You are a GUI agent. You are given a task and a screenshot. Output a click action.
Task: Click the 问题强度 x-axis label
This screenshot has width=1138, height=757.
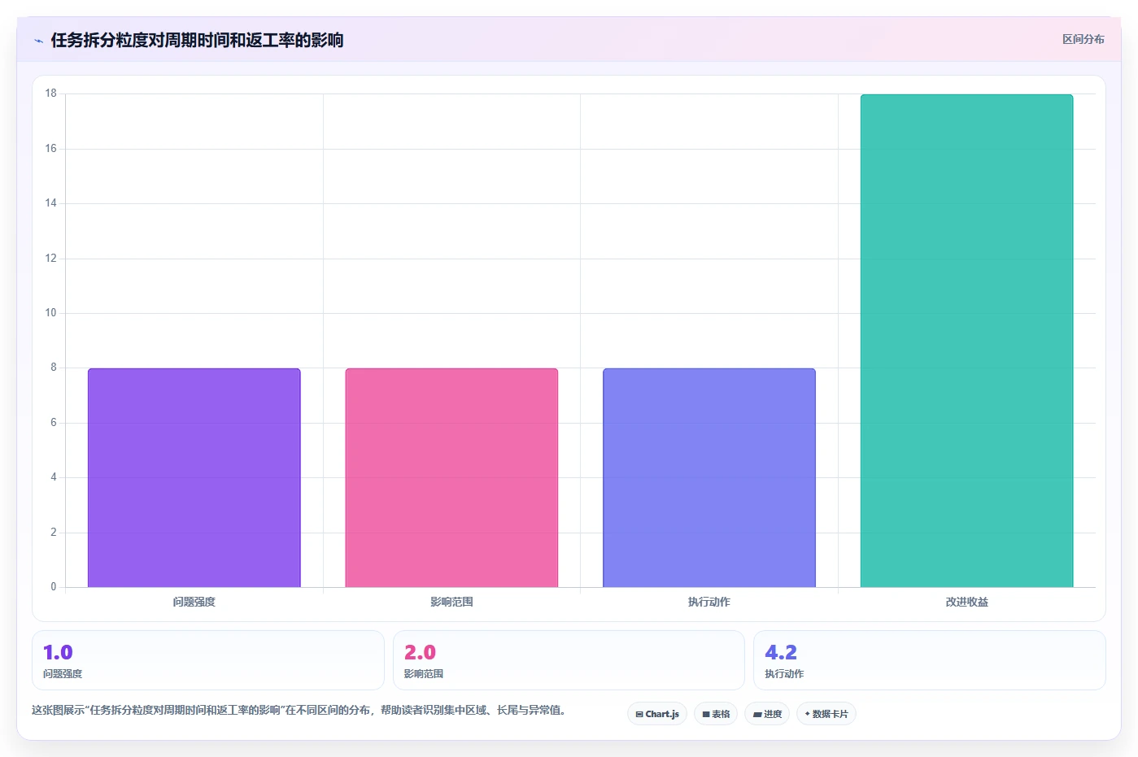pos(194,602)
